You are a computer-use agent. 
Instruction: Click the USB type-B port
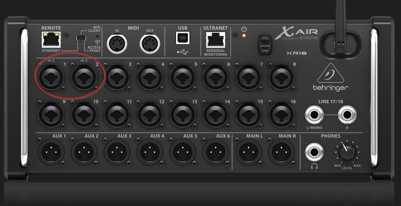point(182,38)
